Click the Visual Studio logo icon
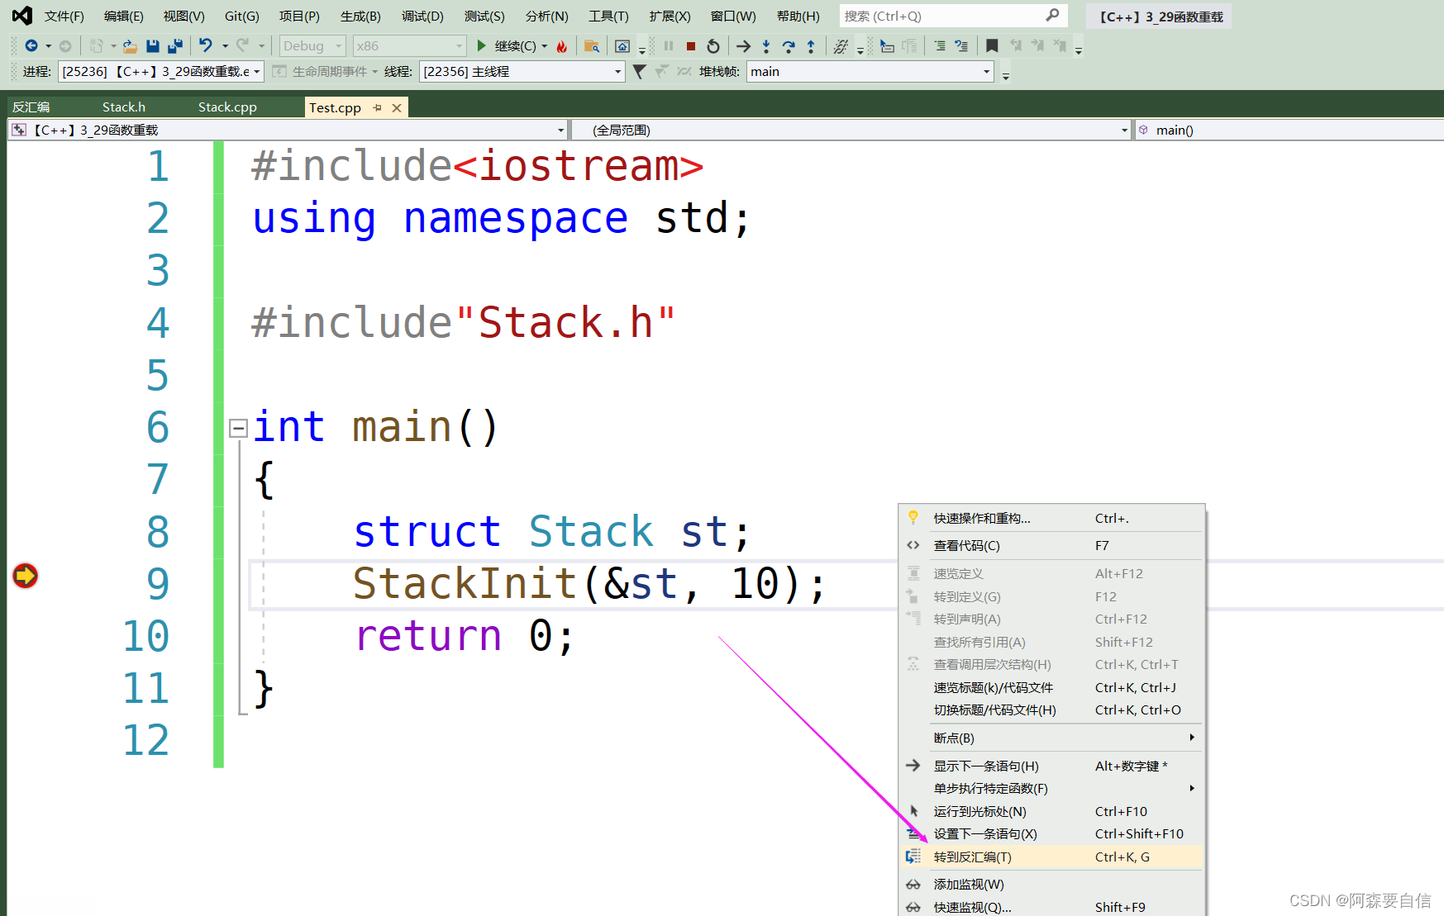 pos(22,16)
